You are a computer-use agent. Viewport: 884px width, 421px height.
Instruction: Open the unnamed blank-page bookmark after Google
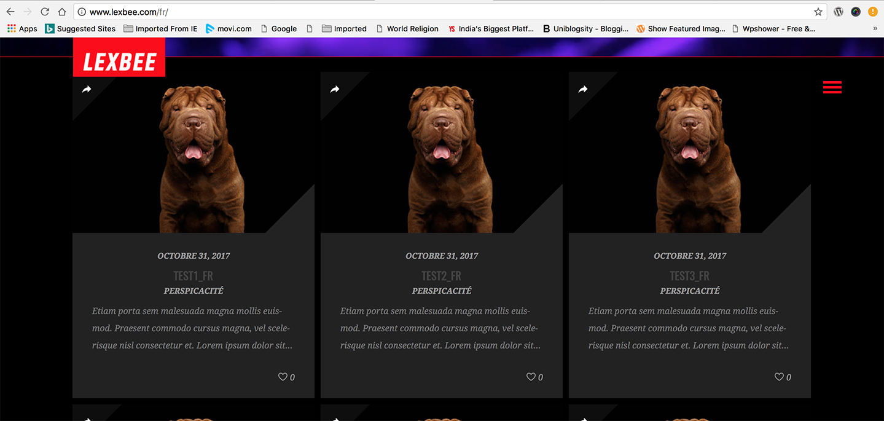tap(310, 28)
